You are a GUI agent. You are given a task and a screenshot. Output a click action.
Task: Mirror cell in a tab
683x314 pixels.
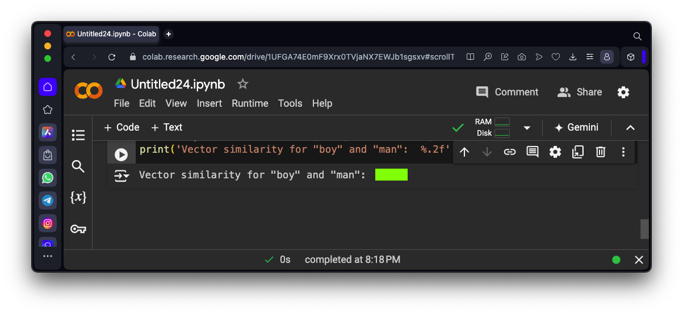pos(578,152)
